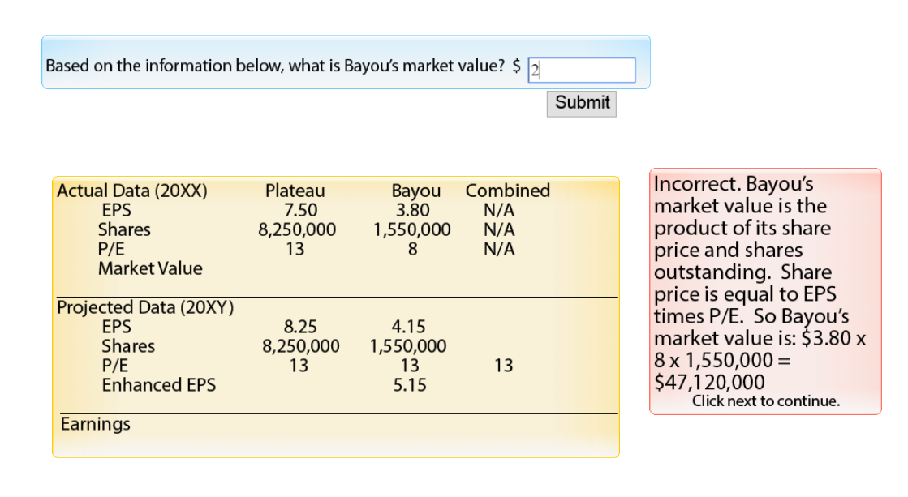Image resolution: width=908 pixels, height=497 pixels.
Task: Select Plateau projected EPS 8.25
Action: tap(300, 326)
